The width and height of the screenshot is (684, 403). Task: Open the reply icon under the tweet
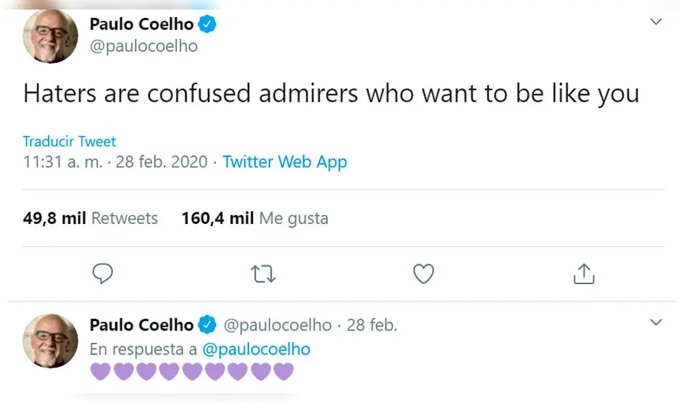click(103, 273)
